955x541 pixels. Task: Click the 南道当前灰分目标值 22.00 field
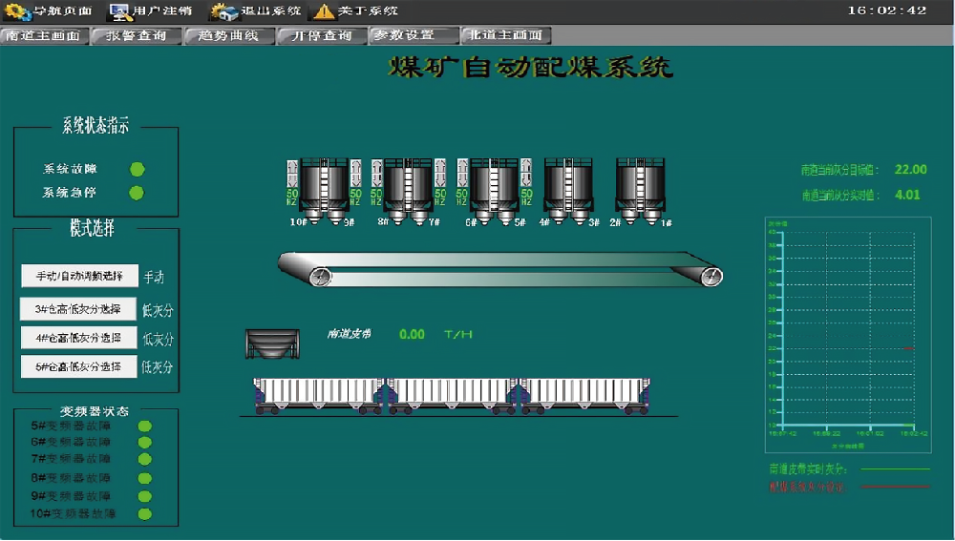[x=910, y=170]
